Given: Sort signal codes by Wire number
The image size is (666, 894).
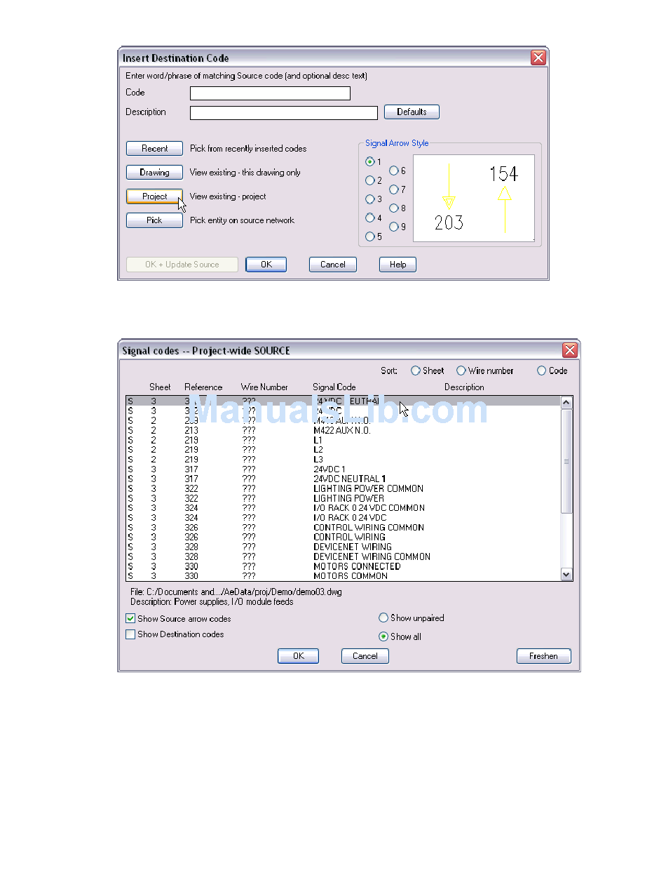Looking at the screenshot, I should click(x=461, y=371).
